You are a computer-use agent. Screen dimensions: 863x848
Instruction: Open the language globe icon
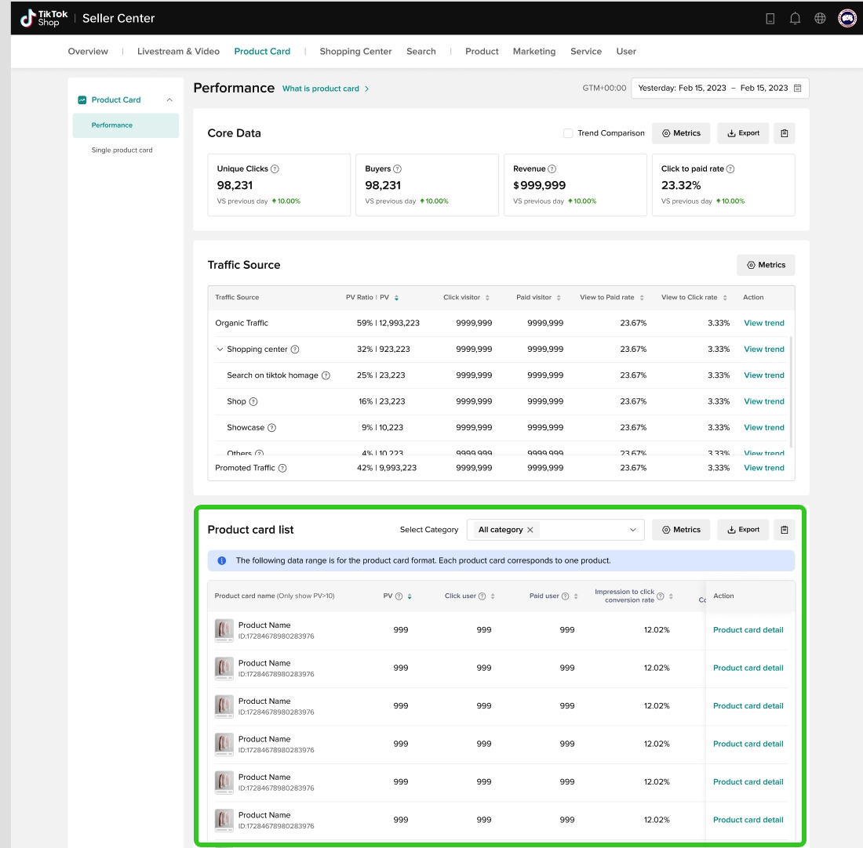pos(820,18)
